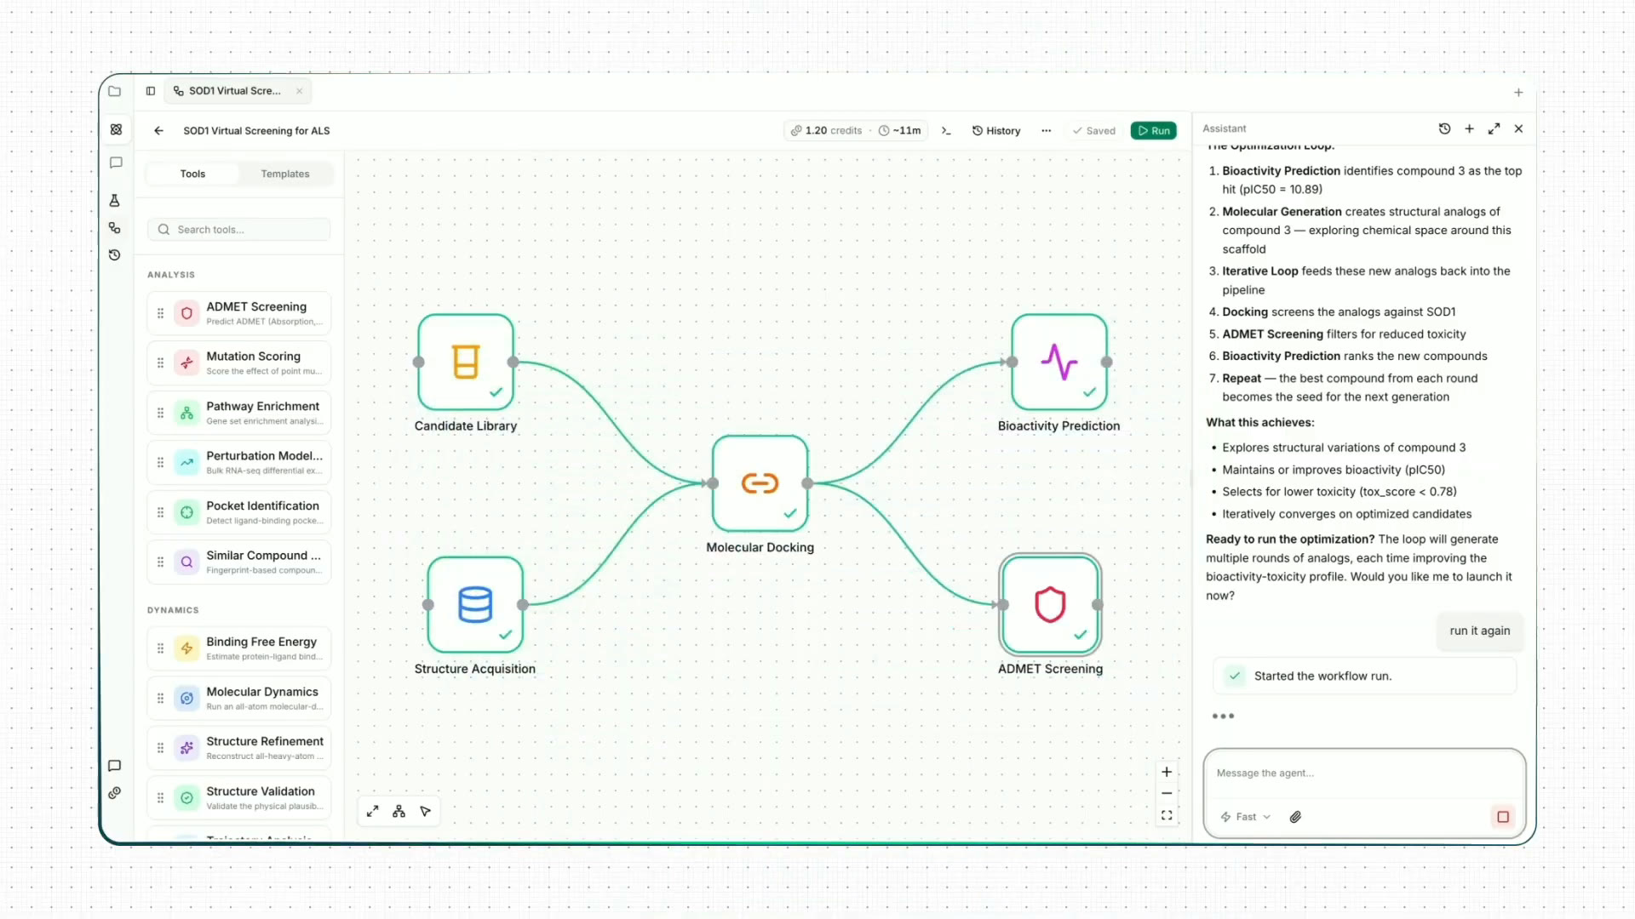Select the Mutation Scoring tool
The image size is (1635, 919).
click(x=239, y=362)
